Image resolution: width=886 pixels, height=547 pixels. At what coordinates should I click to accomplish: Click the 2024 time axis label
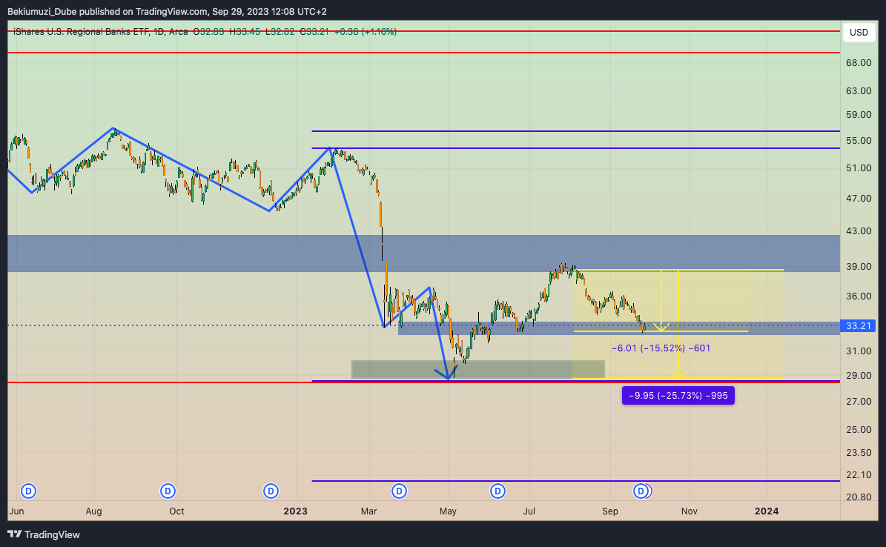click(767, 511)
